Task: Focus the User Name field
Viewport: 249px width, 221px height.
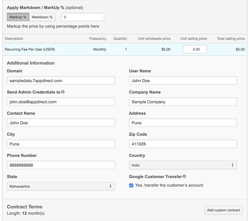Action: tap(183, 81)
